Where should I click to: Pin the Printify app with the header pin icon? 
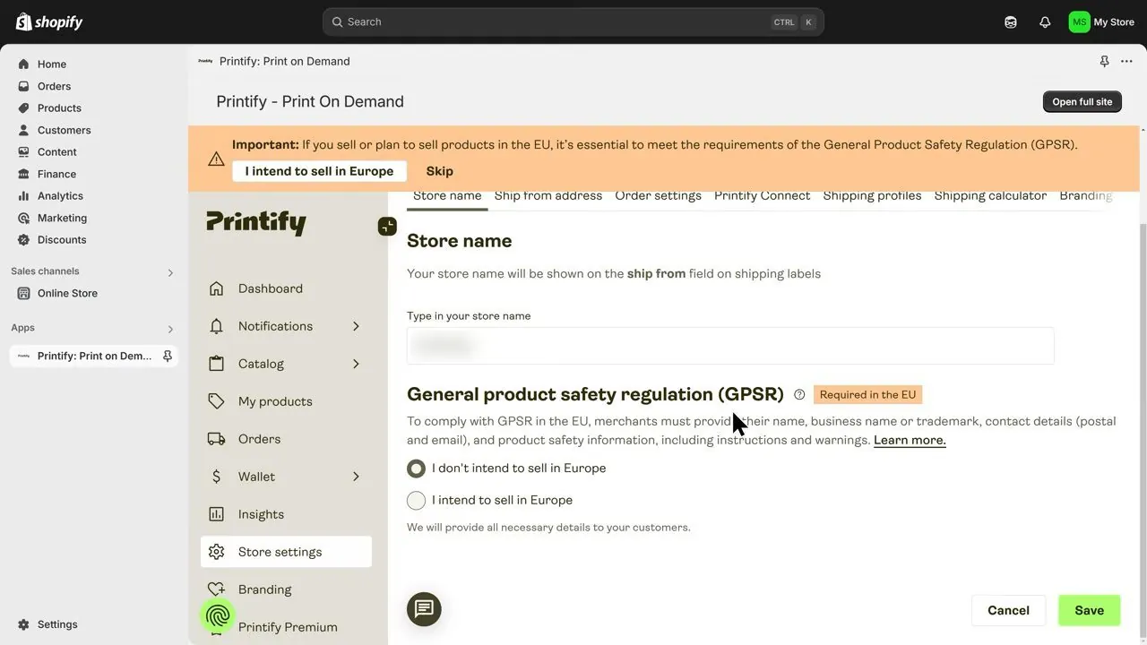pos(1104,62)
